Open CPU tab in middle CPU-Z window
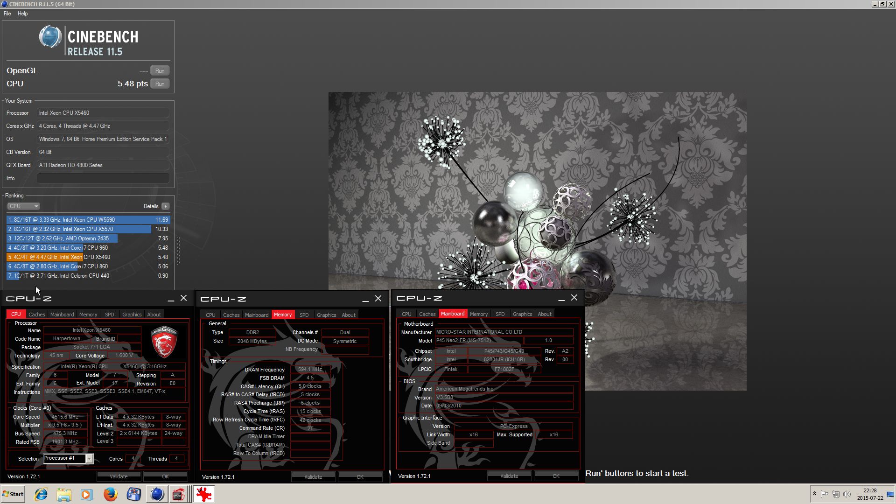 210,315
